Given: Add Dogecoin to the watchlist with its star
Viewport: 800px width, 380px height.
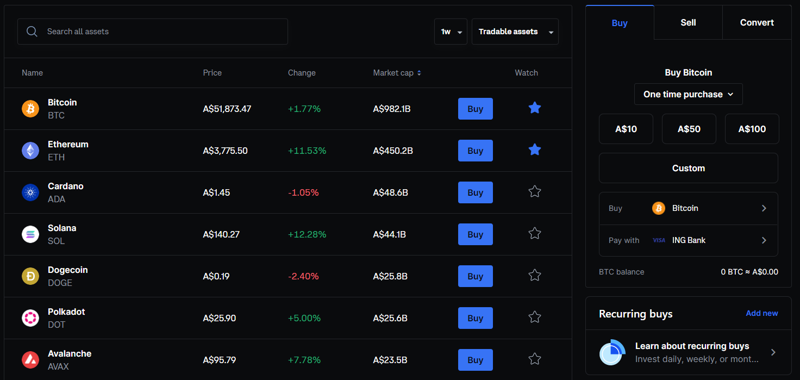Looking at the screenshot, I should coord(535,275).
